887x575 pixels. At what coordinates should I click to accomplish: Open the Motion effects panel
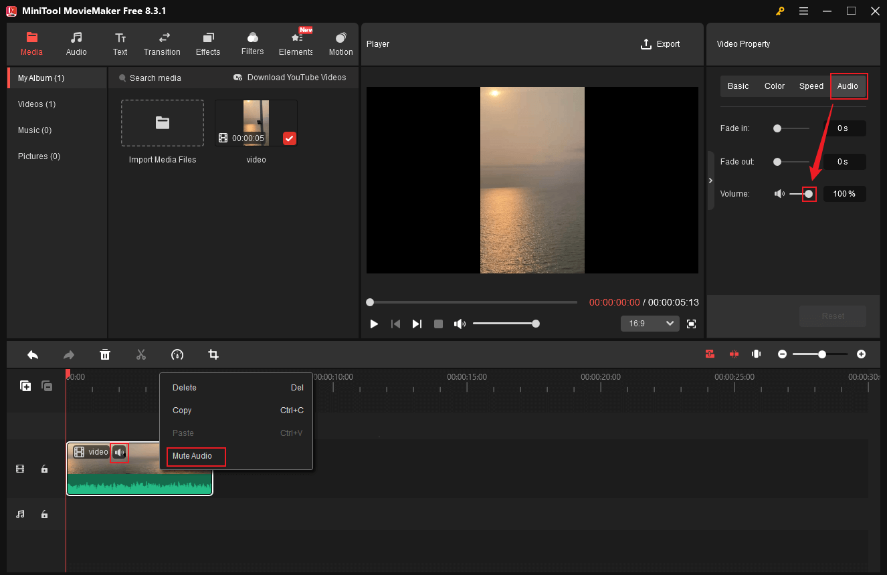click(x=340, y=44)
